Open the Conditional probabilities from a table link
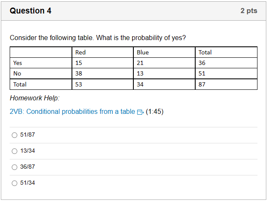 (72, 111)
